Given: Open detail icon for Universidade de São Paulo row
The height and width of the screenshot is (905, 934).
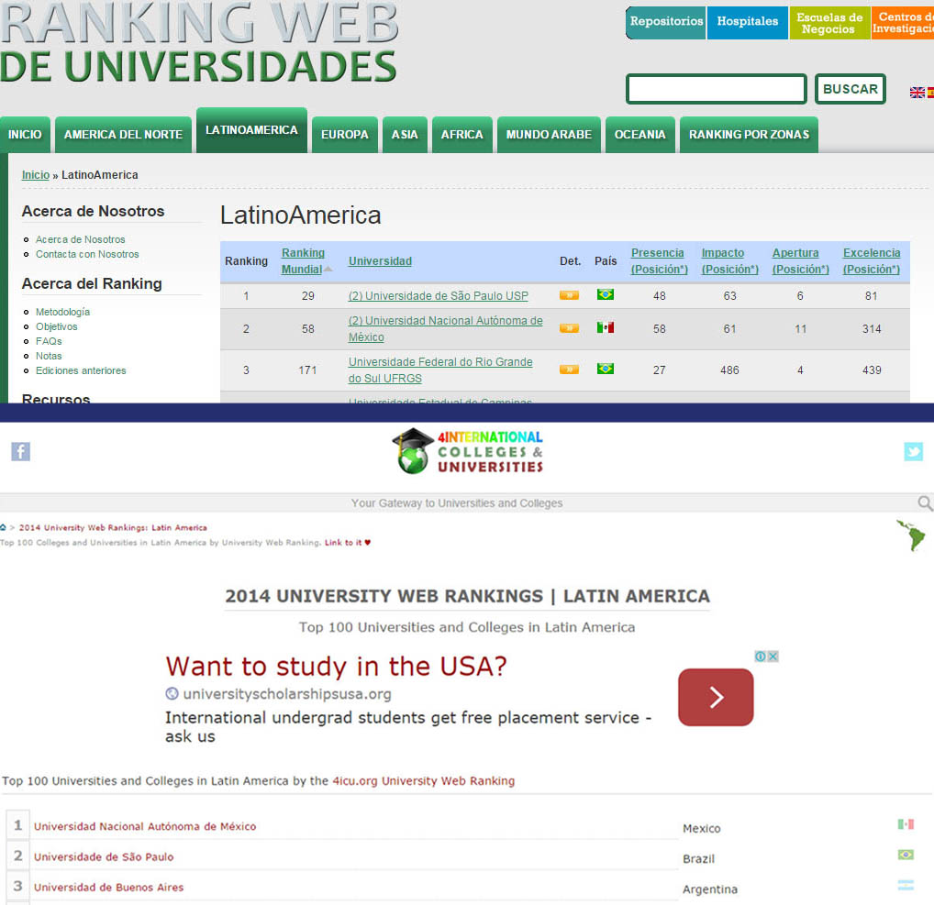Looking at the screenshot, I should pos(569,295).
